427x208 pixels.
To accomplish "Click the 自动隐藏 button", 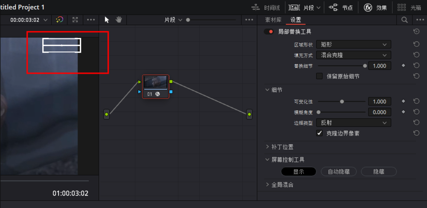I will [x=338, y=171].
